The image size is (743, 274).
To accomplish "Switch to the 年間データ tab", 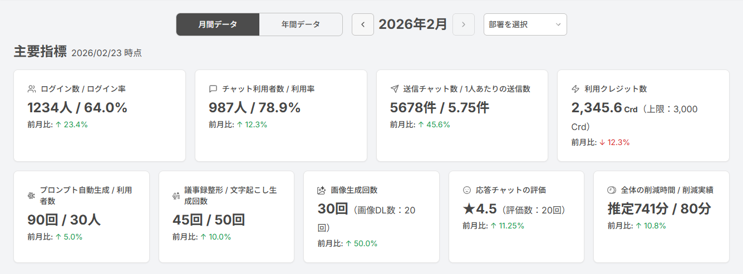I will coord(301,24).
